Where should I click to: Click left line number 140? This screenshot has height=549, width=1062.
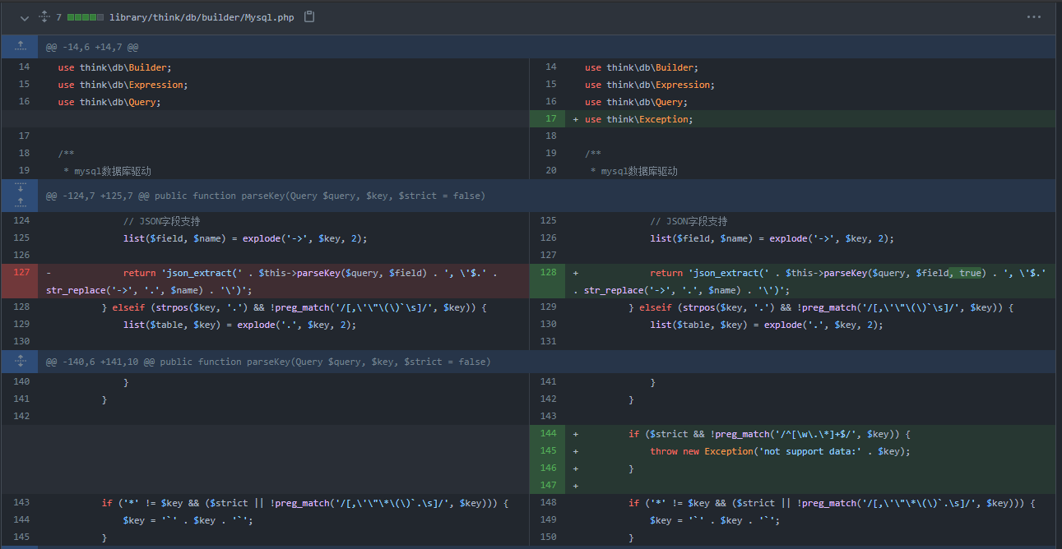coord(21,382)
